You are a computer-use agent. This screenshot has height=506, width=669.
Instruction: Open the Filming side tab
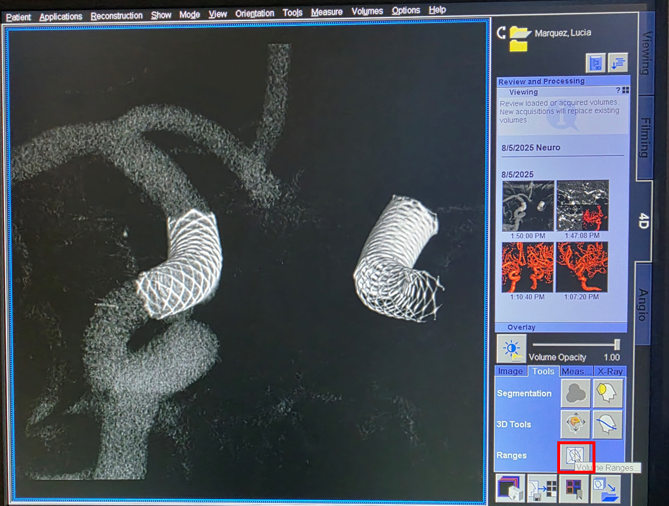coord(645,138)
